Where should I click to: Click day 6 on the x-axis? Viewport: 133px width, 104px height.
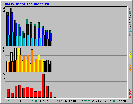[28, 101]
